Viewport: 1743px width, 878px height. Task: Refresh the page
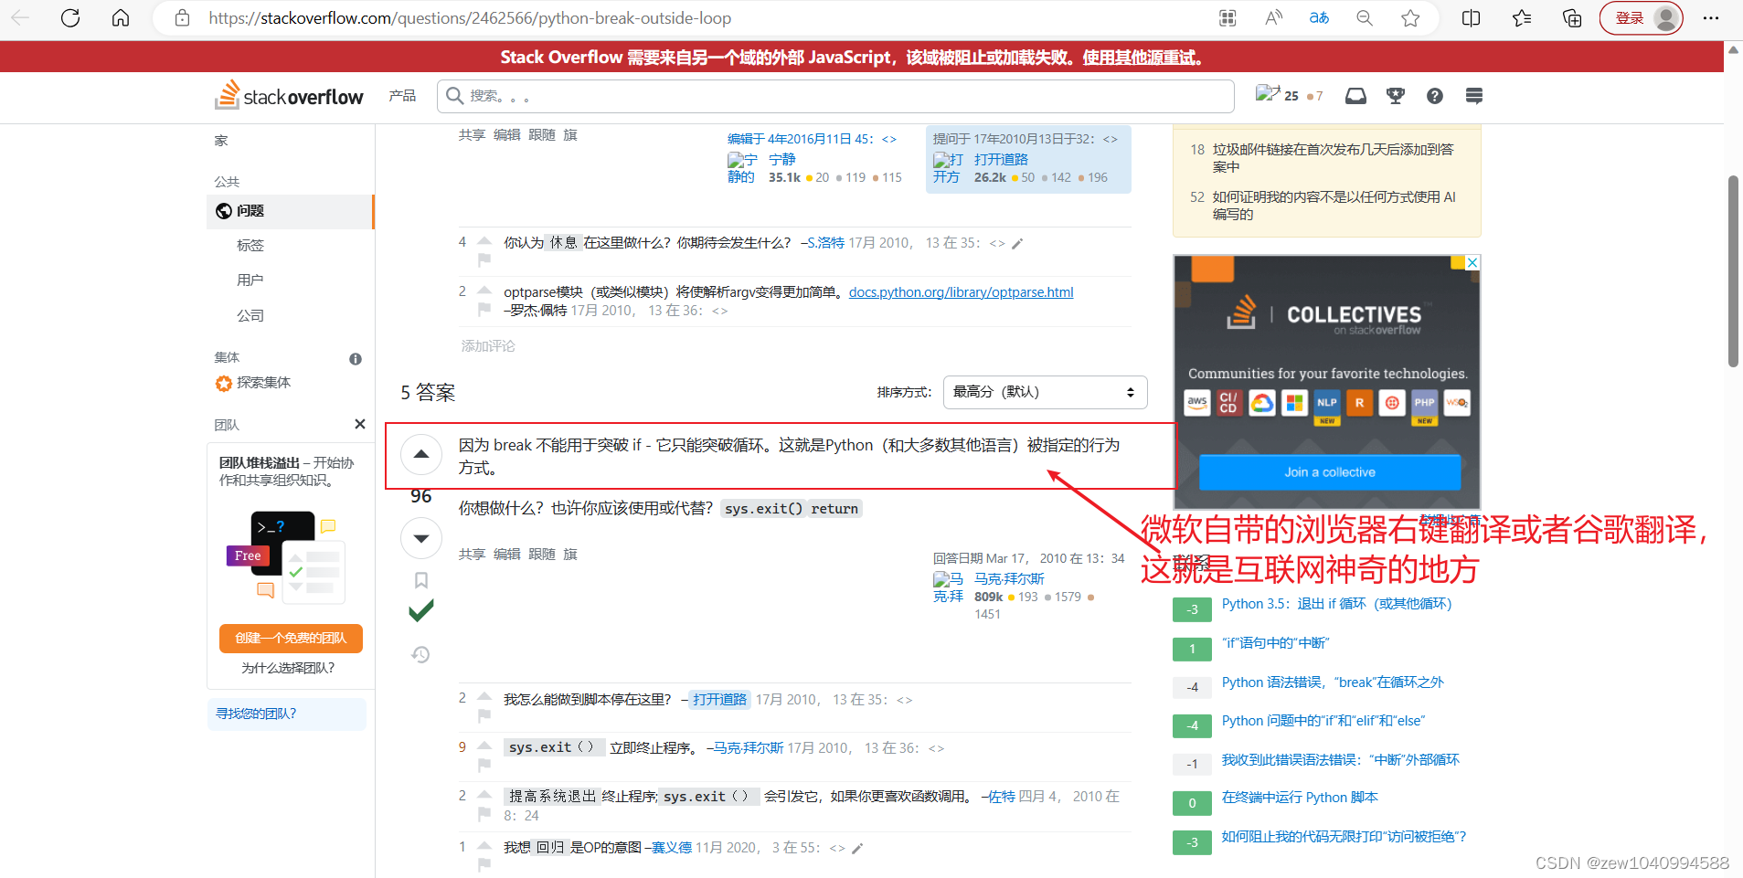click(70, 17)
